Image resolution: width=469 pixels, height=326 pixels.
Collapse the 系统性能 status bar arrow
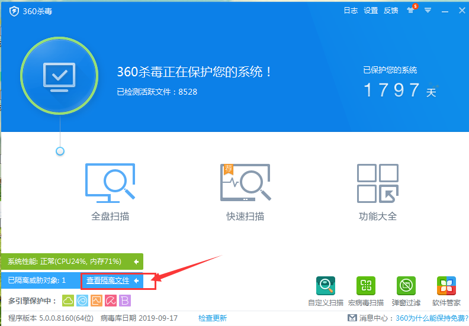pyautogui.click(x=136, y=262)
